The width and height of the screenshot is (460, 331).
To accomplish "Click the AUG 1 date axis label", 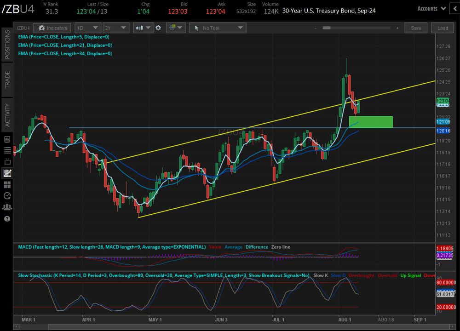I will tap(345, 320).
